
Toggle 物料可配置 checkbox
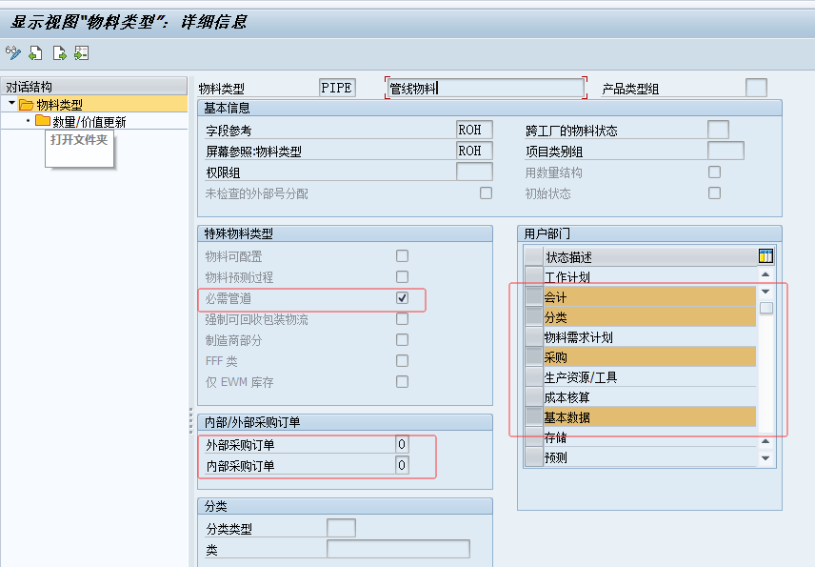(402, 256)
